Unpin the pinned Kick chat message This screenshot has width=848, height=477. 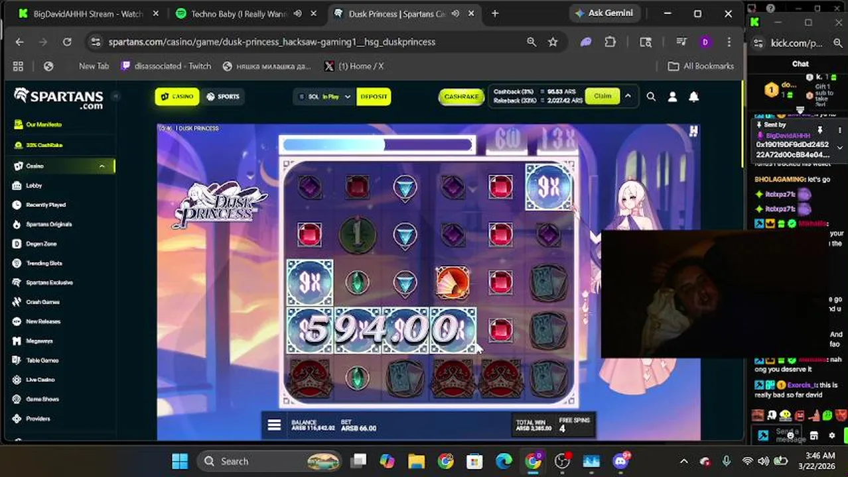pos(820,130)
